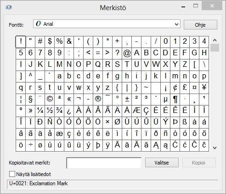Click the U+0021 Exclamation Mark status text
Screen dimensions: 226x194
click(x=38, y=183)
